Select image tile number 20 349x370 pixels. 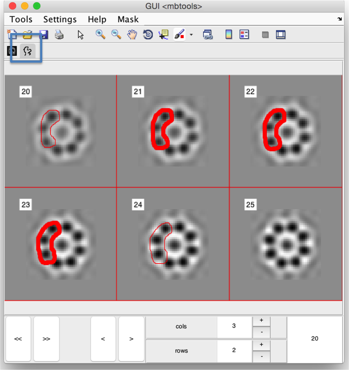click(61, 131)
